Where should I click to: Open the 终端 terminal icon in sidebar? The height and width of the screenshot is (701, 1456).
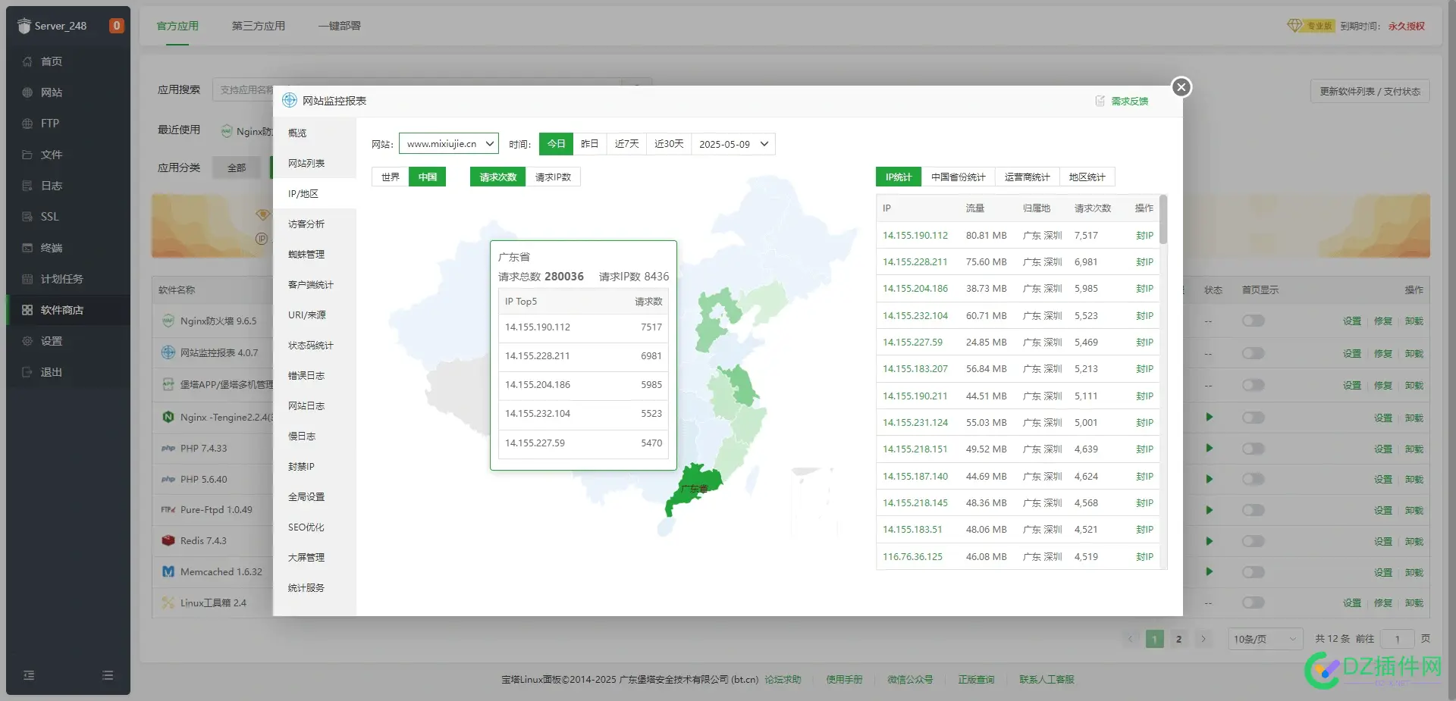click(27, 248)
